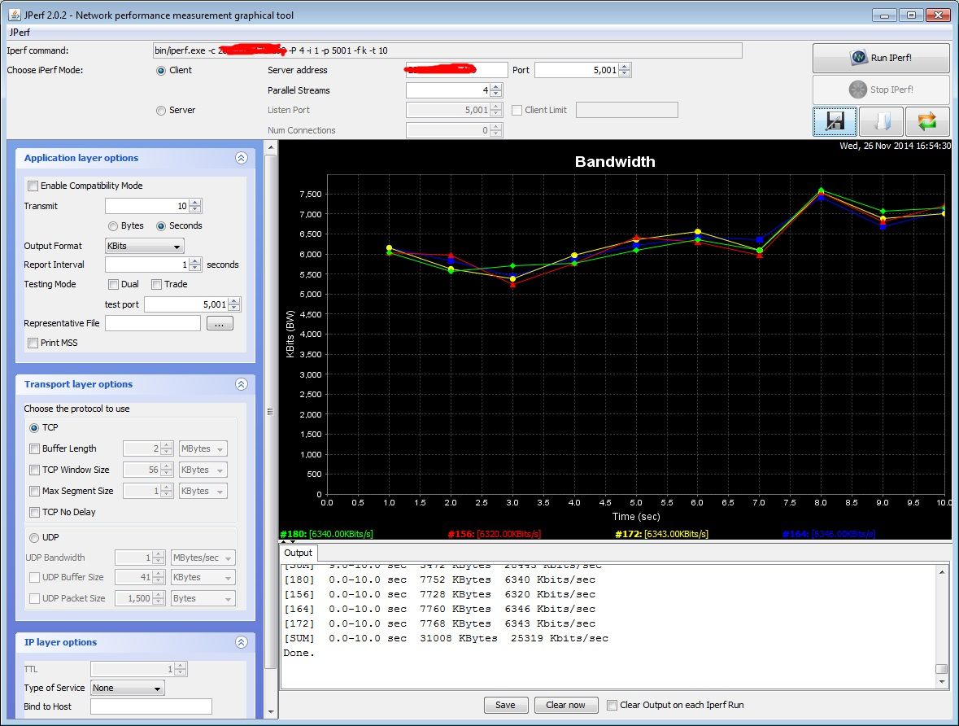Viewport: 959px width, 726px height.
Task: Click the folder load configuration icon
Action: tap(881, 121)
